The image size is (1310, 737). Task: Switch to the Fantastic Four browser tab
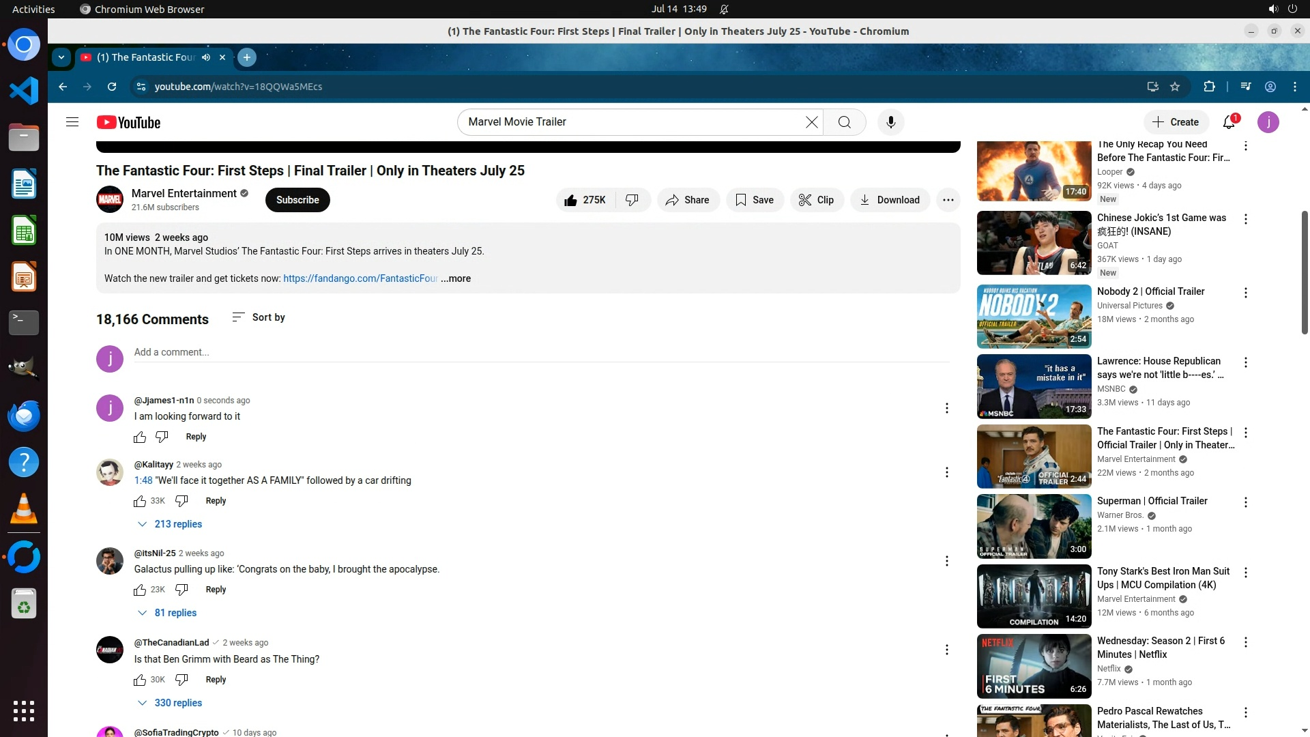click(x=147, y=57)
